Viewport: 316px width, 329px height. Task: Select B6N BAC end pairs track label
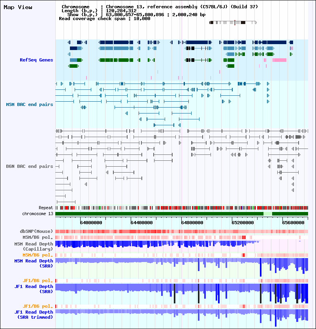click(x=30, y=166)
